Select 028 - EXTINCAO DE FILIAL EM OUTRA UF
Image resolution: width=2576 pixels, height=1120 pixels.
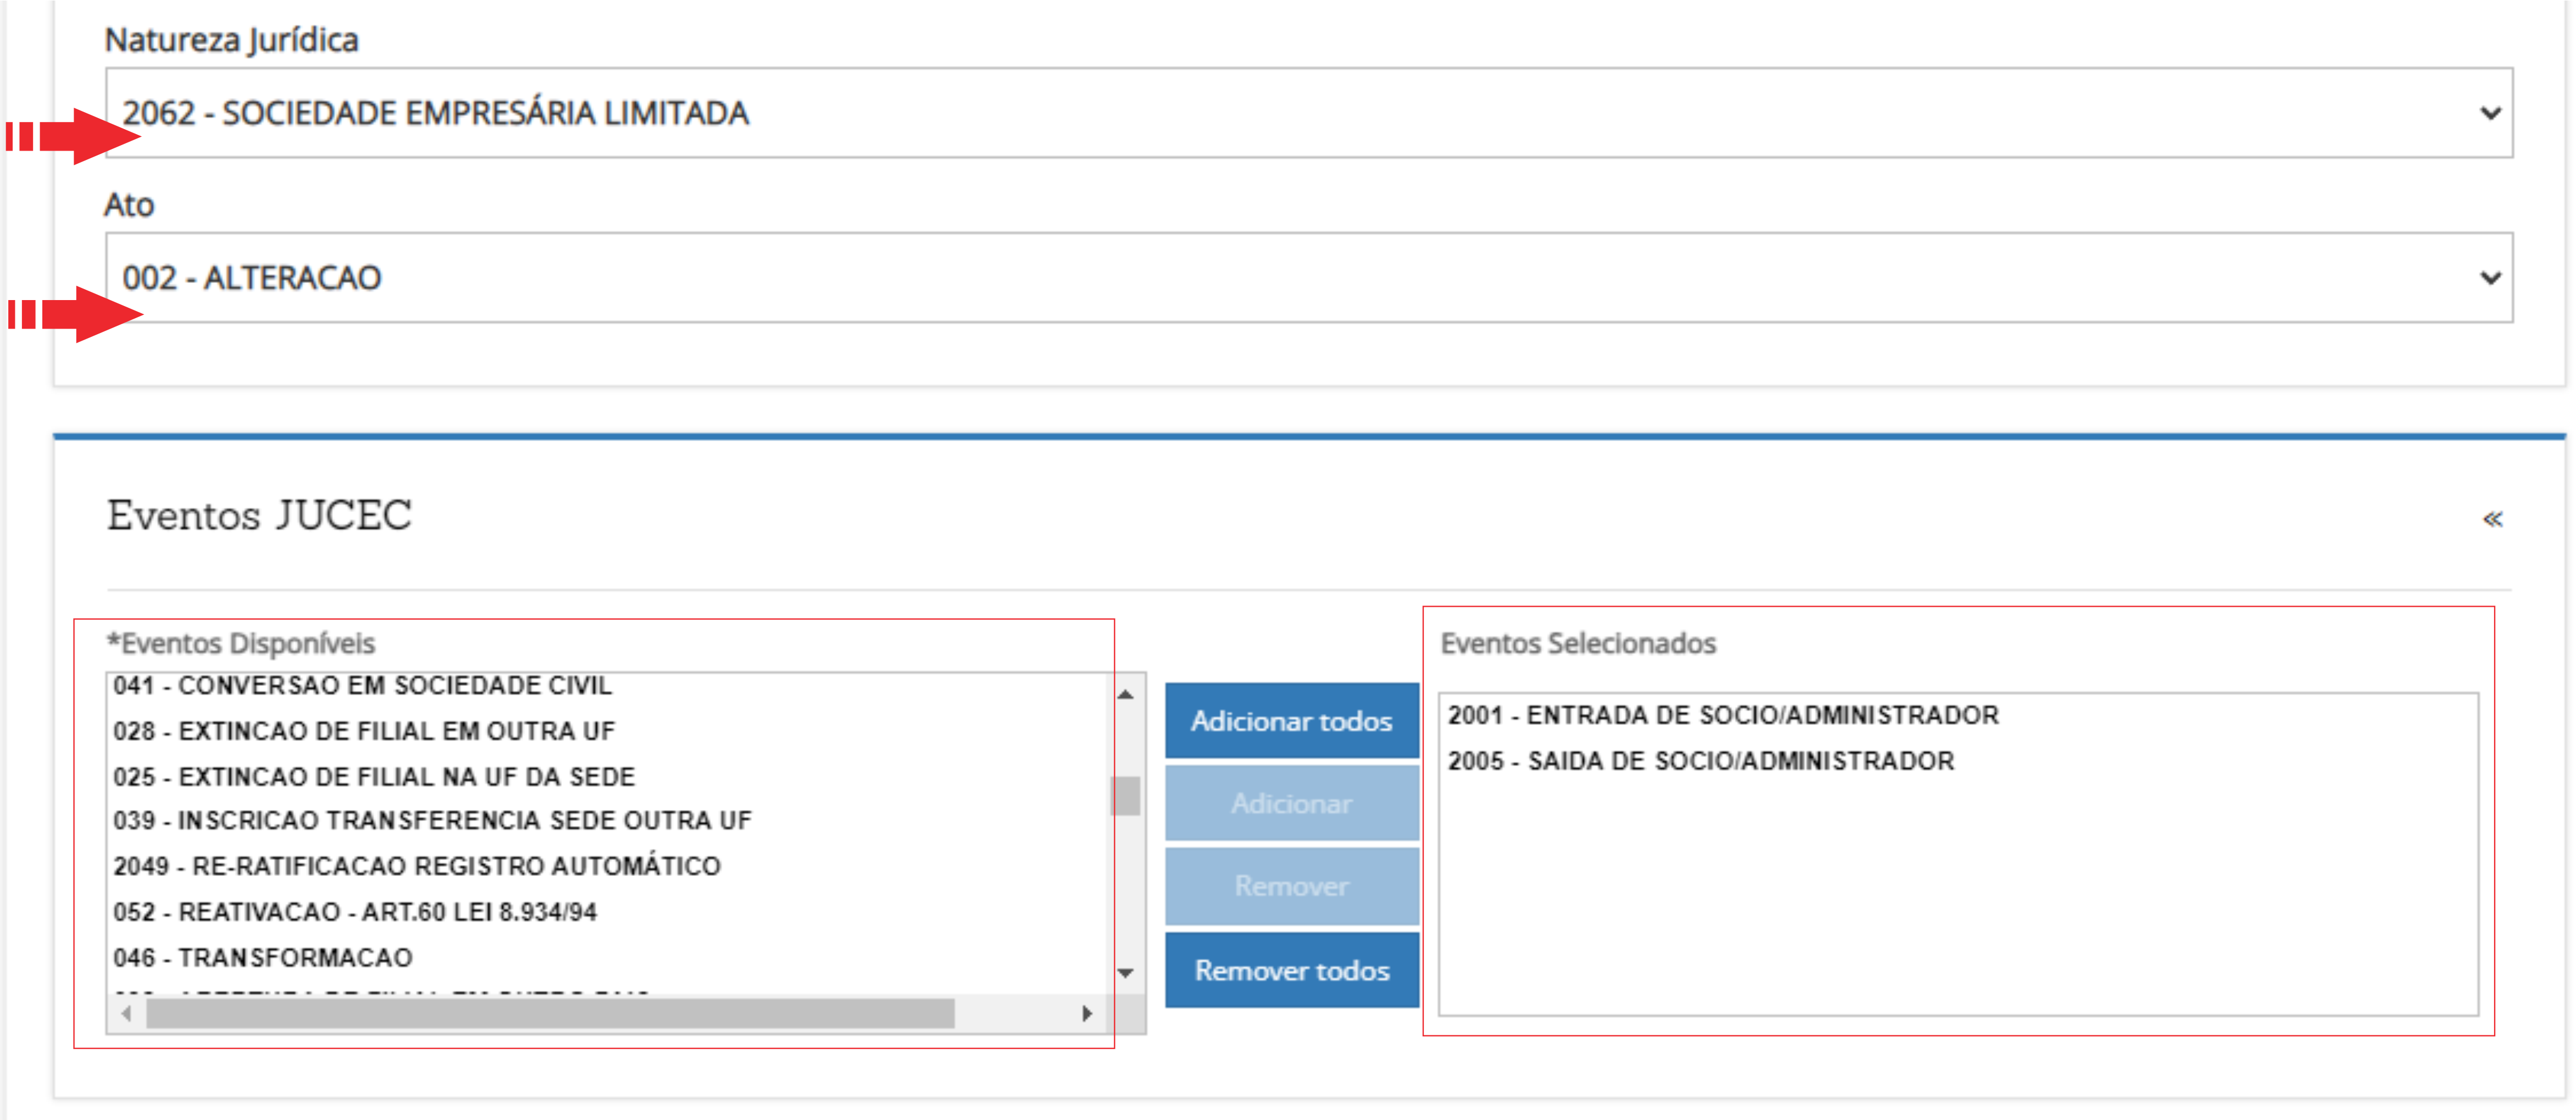(x=364, y=732)
